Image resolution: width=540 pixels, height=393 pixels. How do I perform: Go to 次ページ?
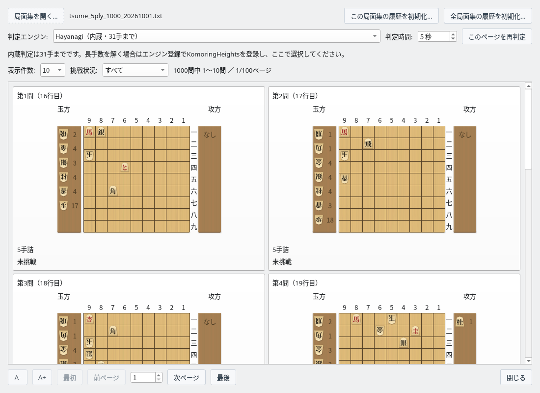187,377
